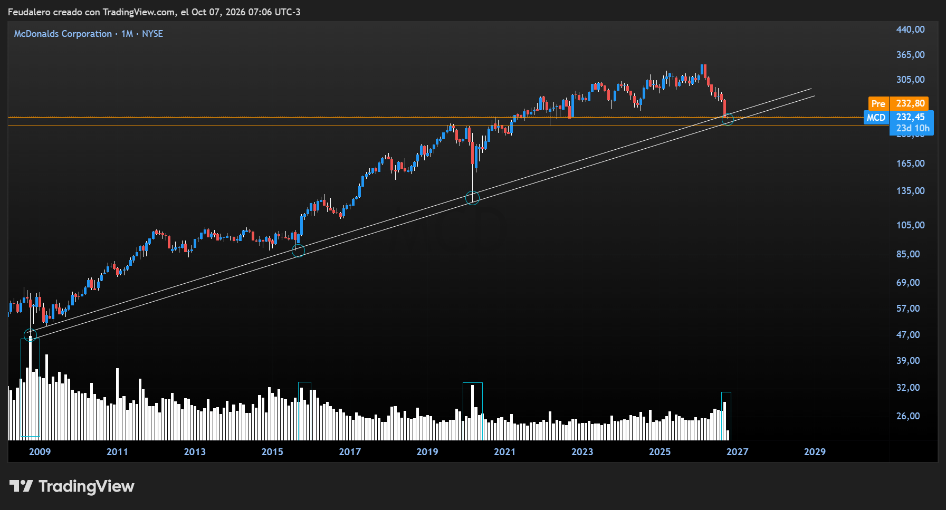Click the Feudalero creado con TradingView.com header
Viewport: 946px width, 510px height.
point(154,12)
